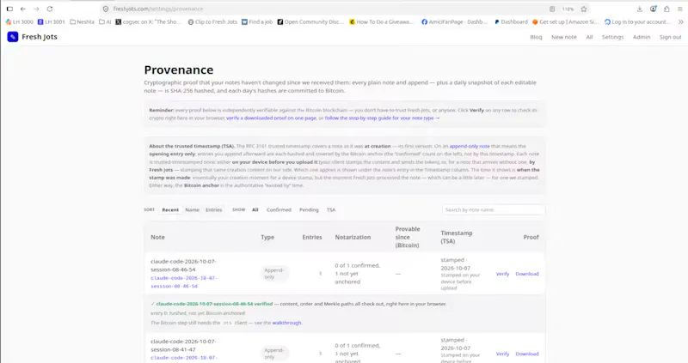This screenshot has height=363, width=688.
Task: Open the append-only note link
Action: (x=470, y=146)
